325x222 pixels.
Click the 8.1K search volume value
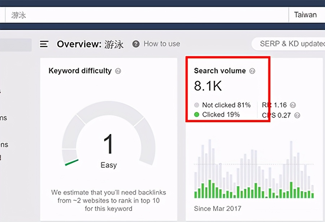click(x=208, y=86)
